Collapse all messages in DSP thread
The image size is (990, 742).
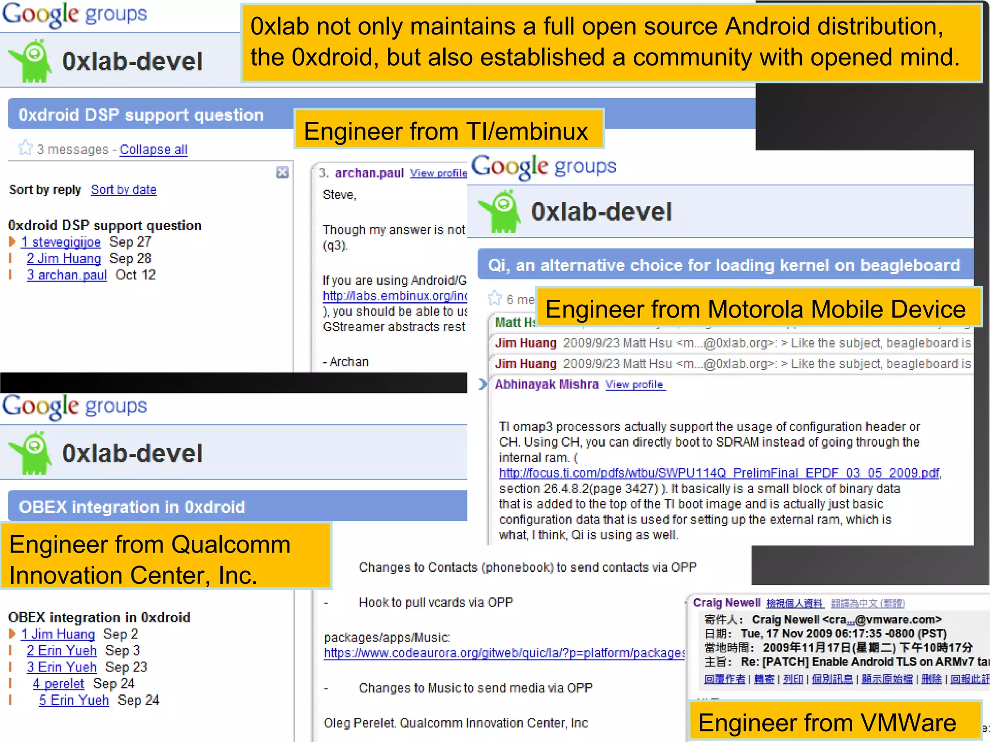point(153,149)
